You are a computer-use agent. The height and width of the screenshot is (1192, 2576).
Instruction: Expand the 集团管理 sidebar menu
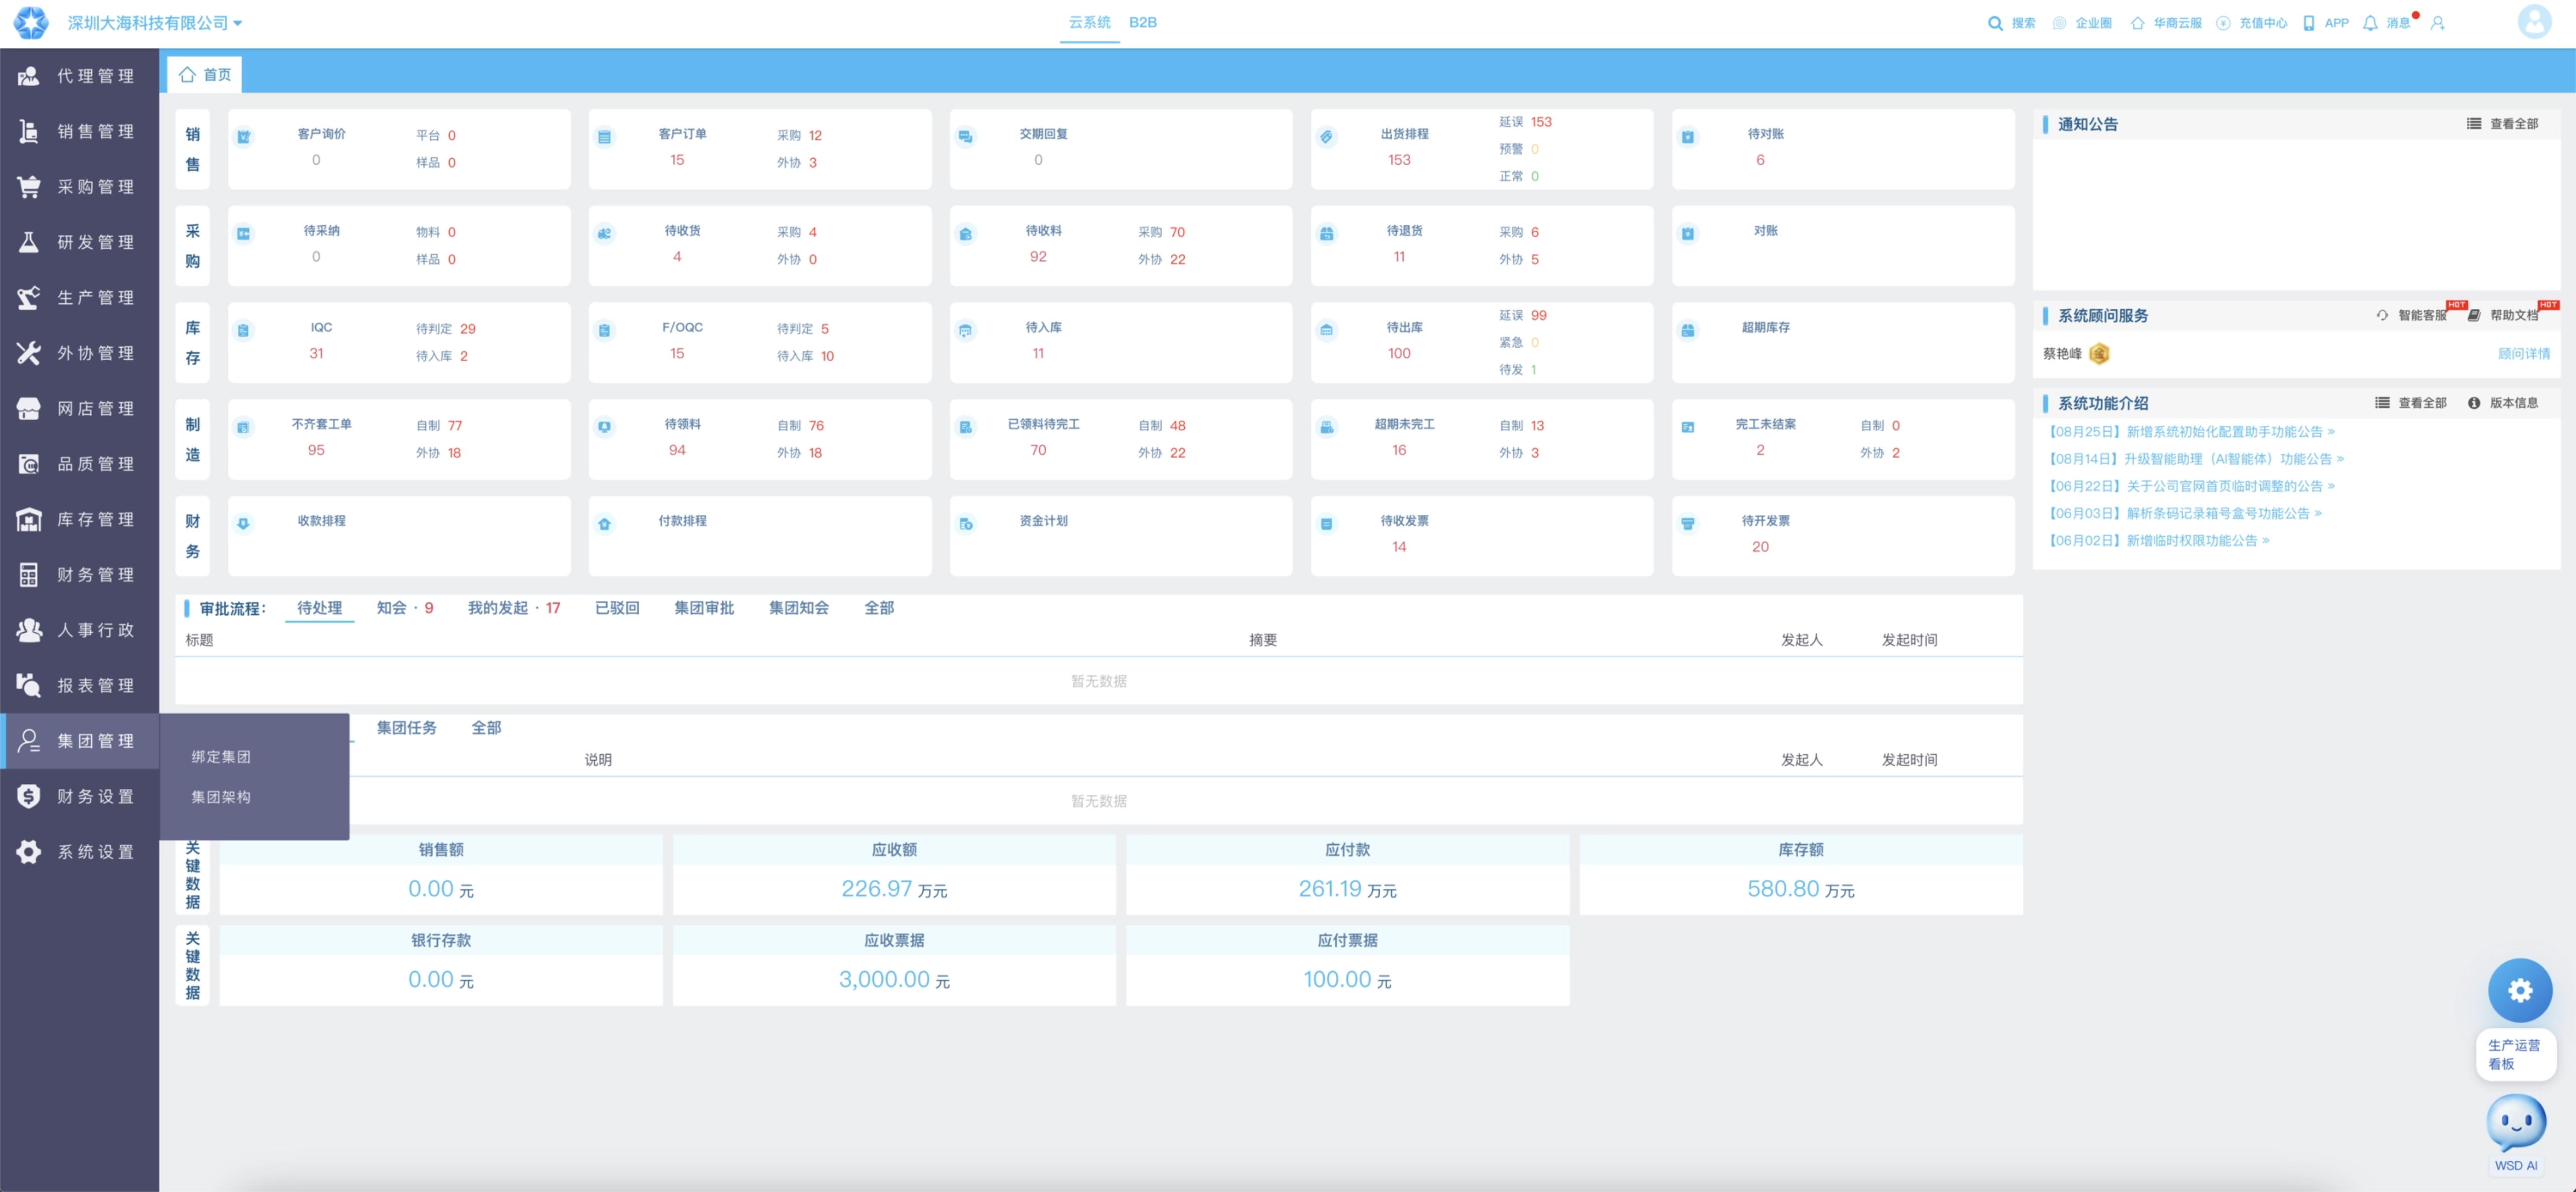tap(79, 741)
